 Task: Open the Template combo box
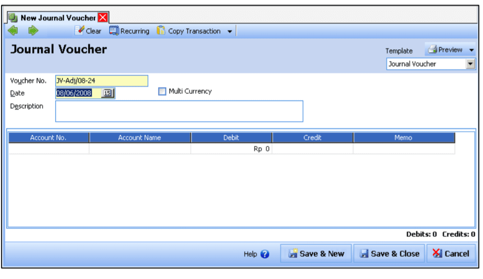coord(470,64)
